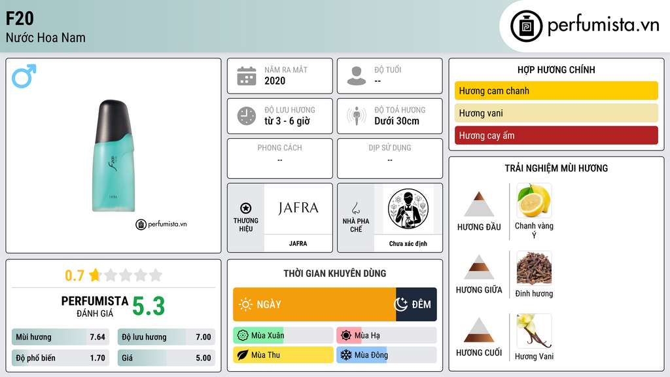
Task: Click the Trải nghiệm mùi hương heading
Action: 556,168
